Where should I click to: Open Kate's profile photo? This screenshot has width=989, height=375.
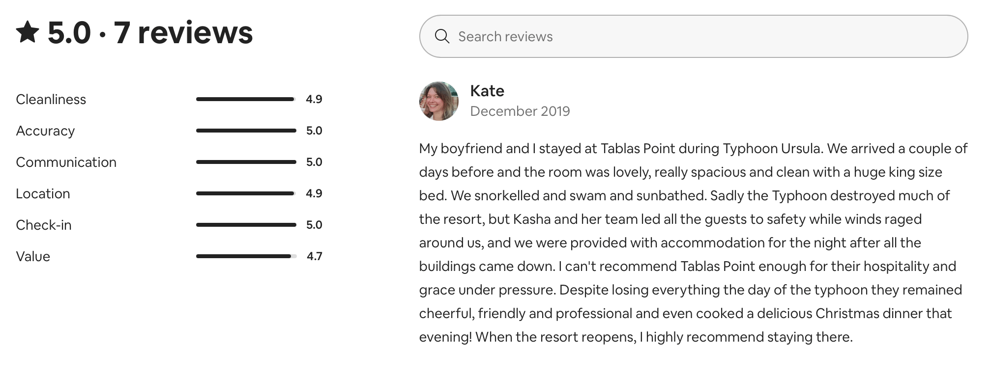pyautogui.click(x=438, y=101)
